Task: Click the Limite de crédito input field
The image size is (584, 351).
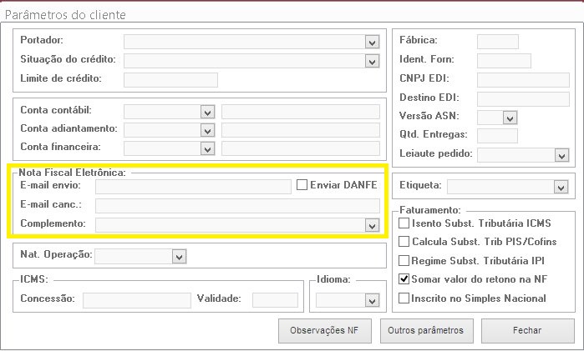Action: click(x=170, y=80)
